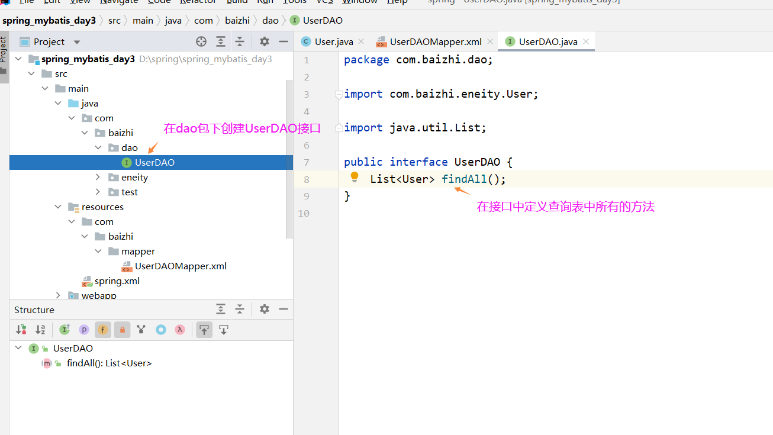Viewport: 773px width, 435px height.
Task: Open the Structure panel gear settings
Action: coord(265,309)
